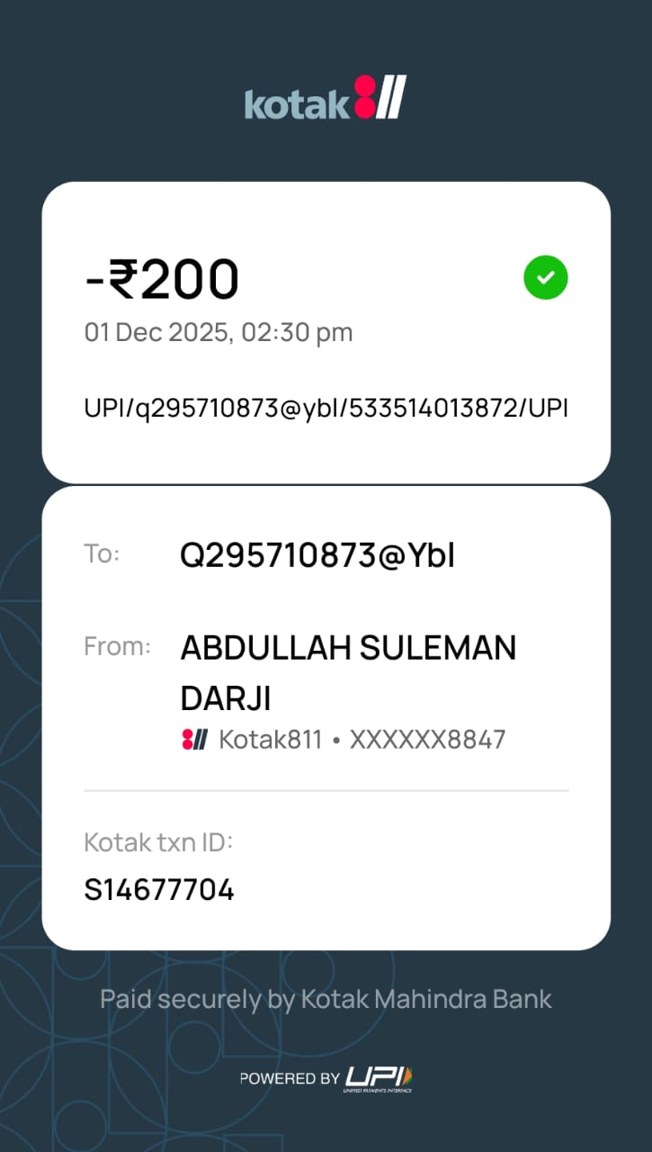Viewport: 652px width, 1152px height.
Task: Tap the Kotak 811 logo at top
Action: [x=326, y=99]
